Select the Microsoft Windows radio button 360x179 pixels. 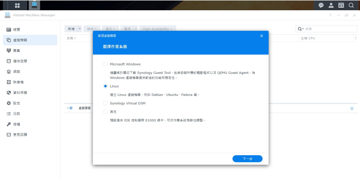click(105, 64)
